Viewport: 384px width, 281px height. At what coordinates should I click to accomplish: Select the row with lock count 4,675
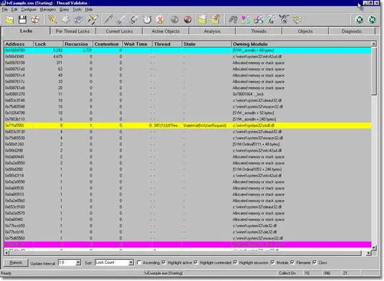[188, 57]
